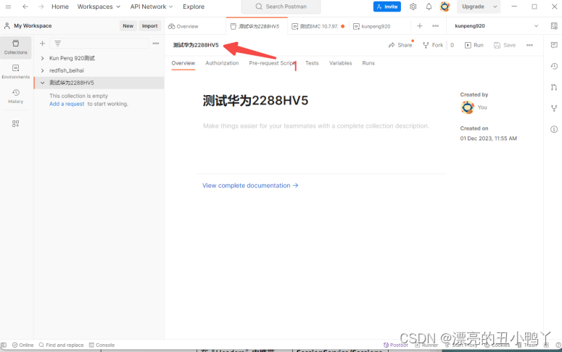The image size is (562, 352).
Task: Go back with the left arrow
Action: click(25, 7)
